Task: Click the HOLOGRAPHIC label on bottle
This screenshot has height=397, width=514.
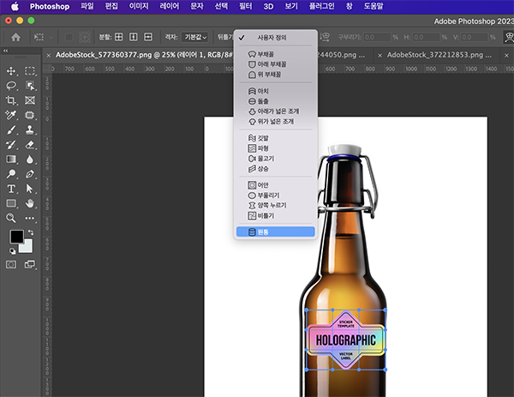Action: click(345, 340)
